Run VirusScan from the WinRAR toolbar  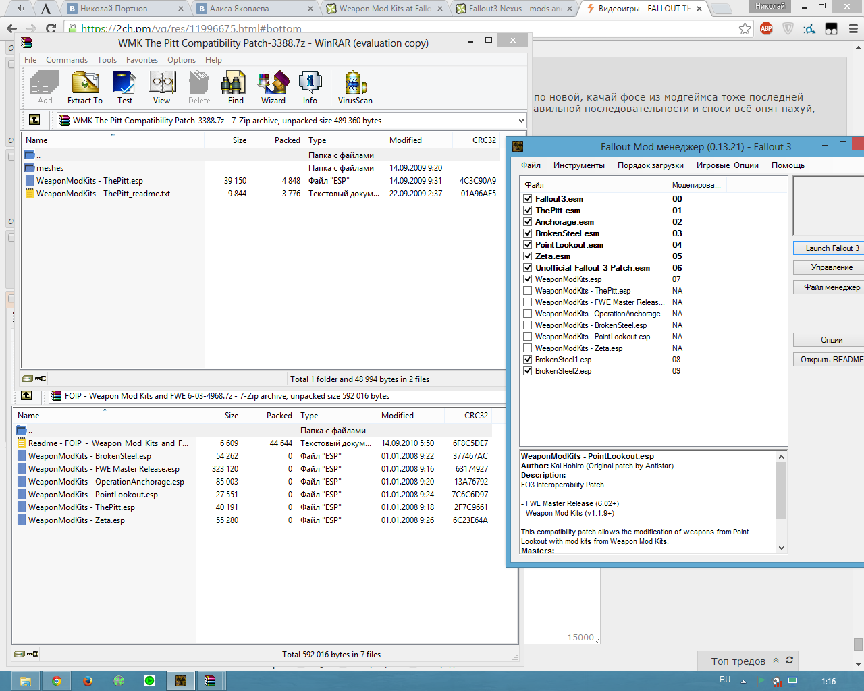[355, 88]
